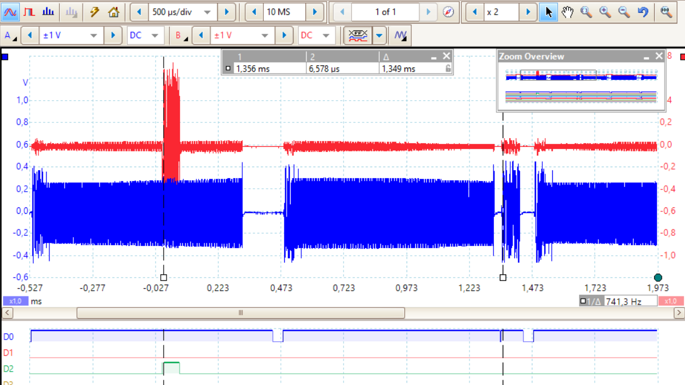
Task: Increase the x 2 zoom factor
Action: pyautogui.click(x=528, y=12)
